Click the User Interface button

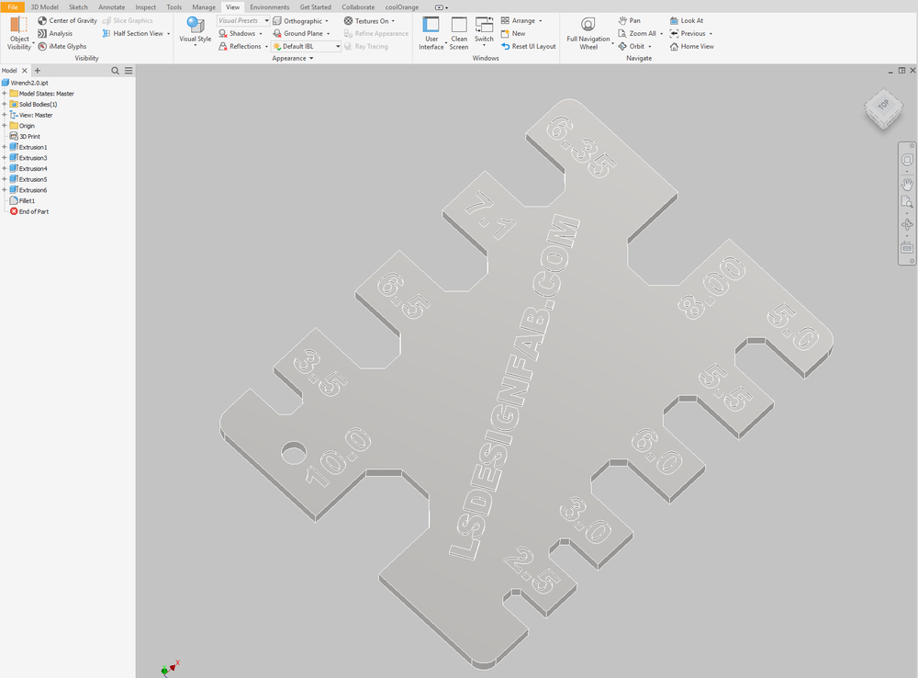pyautogui.click(x=431, y=33)
